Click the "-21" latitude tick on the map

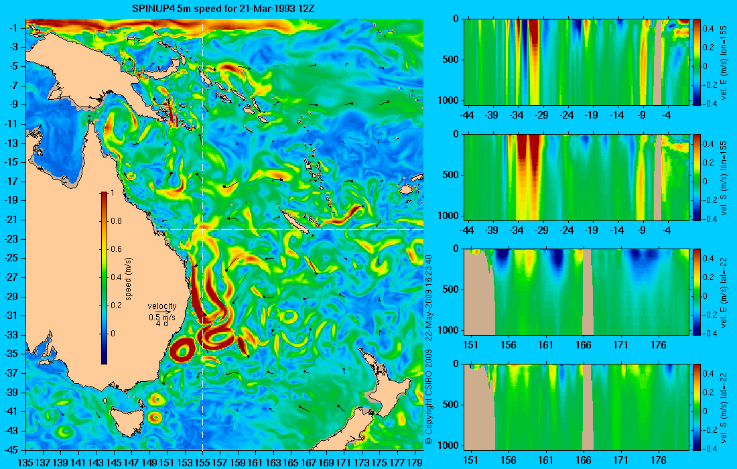(x=11, y=220)
